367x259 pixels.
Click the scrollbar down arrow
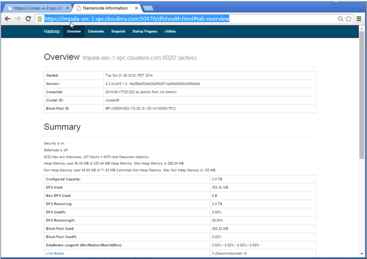(x=362, y=254)
